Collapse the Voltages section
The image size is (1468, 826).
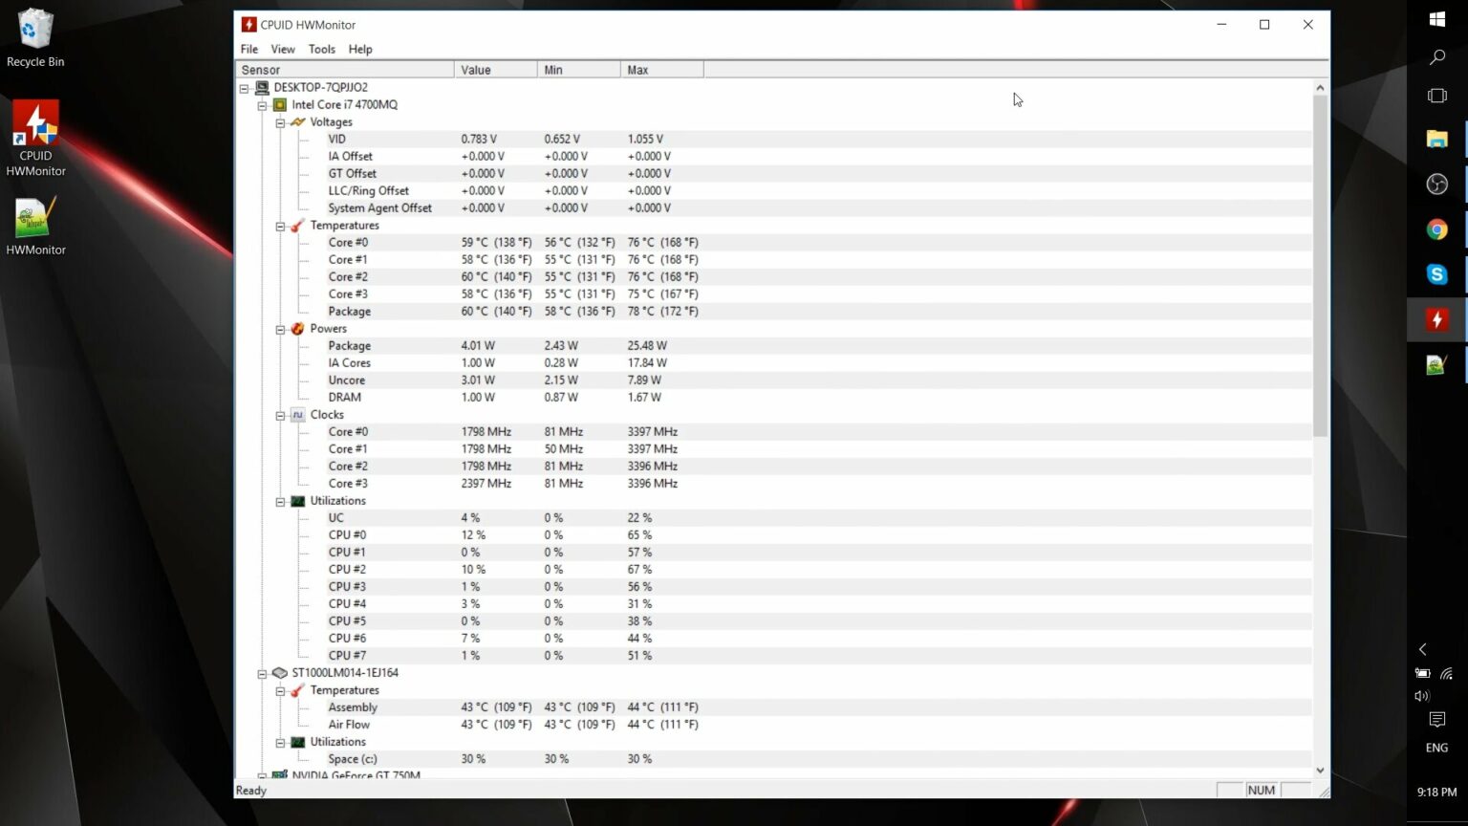pyautogui.click(x=280, y=122)
